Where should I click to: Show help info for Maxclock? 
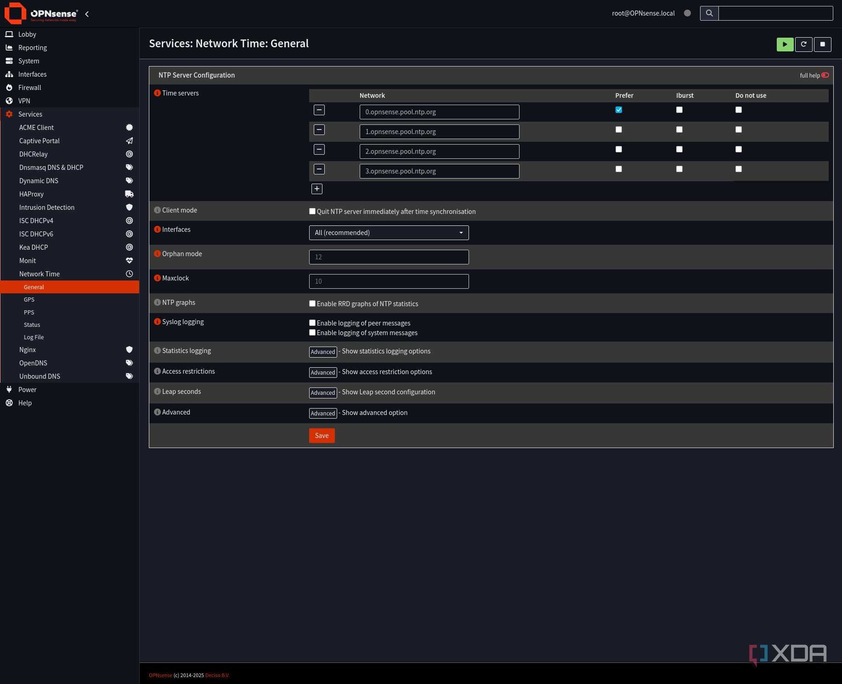pos(157,278)
